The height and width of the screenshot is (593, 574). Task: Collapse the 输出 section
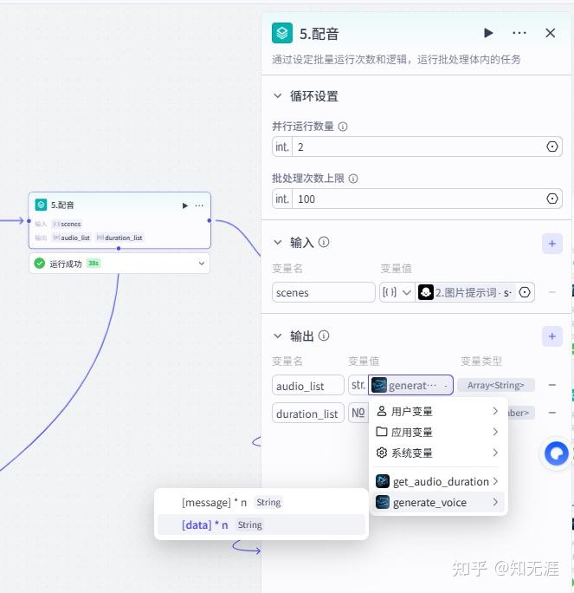(278, 336)
